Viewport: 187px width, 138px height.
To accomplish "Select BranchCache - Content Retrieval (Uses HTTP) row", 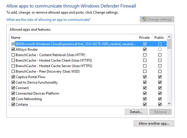I will click(x=50, y=55).
